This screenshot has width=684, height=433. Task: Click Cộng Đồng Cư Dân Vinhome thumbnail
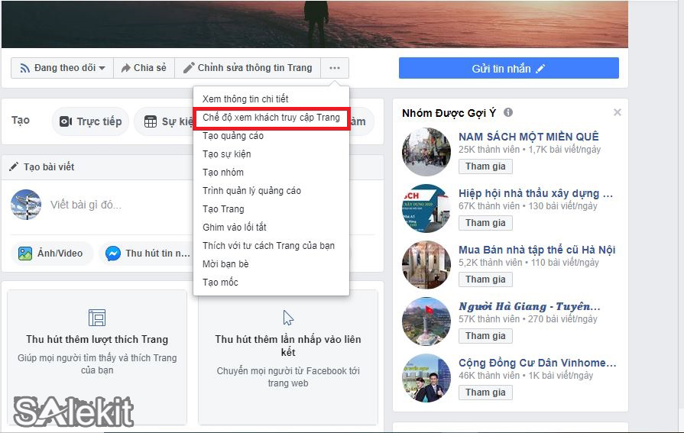tap(426, 378)
